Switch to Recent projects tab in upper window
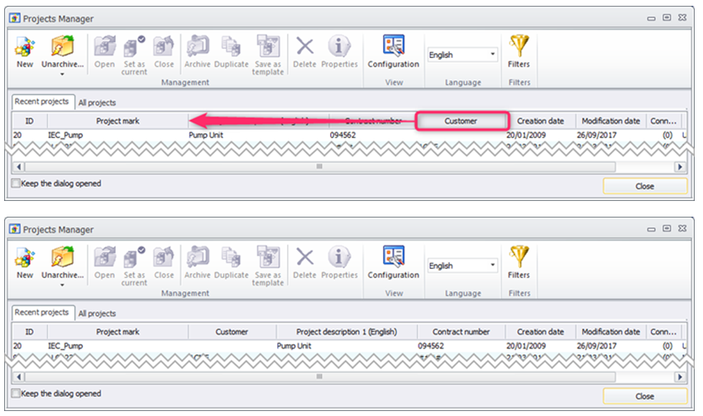This screenshot has height=416, width=703. coord(41,102)
